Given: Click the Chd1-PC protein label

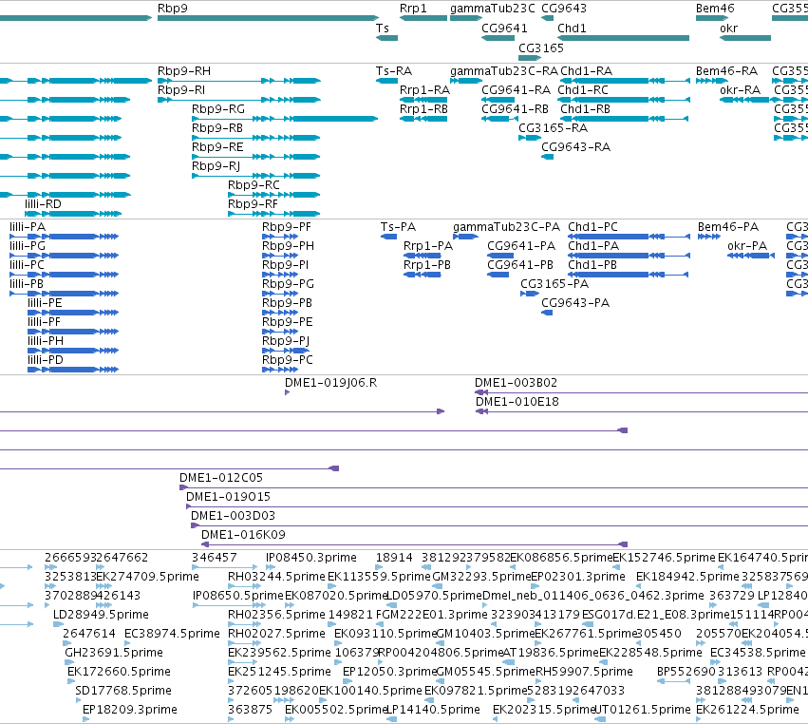Looking at the screenshot, I should 593,227.
